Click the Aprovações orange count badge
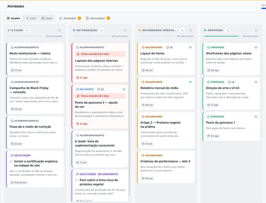Screen dimensions: 266x203 (x=108, y=18)
